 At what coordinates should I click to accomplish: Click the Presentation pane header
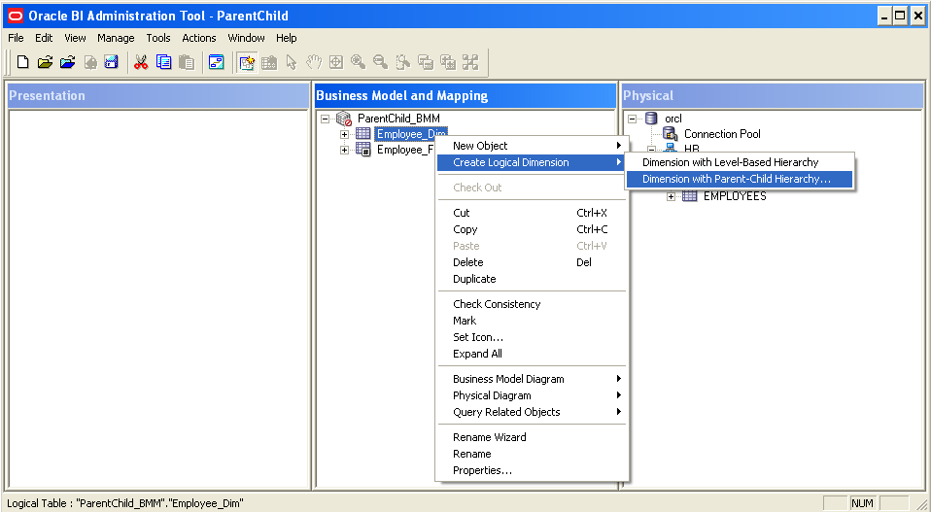(158, 95)
